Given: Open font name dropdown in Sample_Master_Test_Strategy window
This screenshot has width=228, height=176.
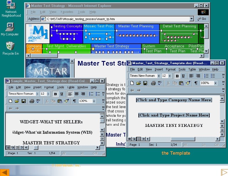Looking at the screenshot, I should tap(37, 94).
